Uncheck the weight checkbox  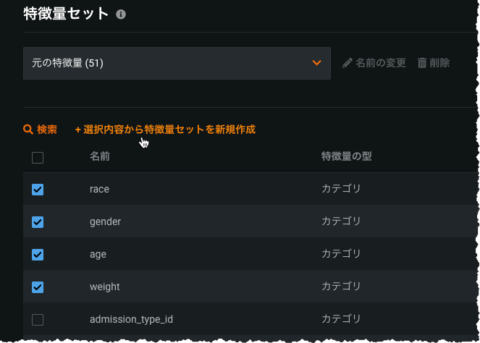click(38, 287)
